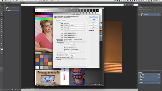Click the Save... button
The height and width of the screenshot is (91, 162).
click(93, 25)
